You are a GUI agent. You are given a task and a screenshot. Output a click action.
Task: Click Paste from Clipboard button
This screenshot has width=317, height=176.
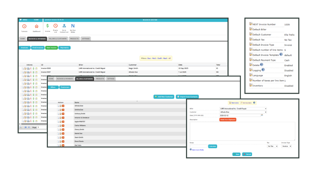pyautogui.click(x=228, y=120)
